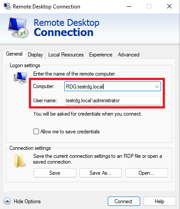The width and height of the screenshot is (180, 209).
Task: Open a saved RDP connection file
Action: [x=147, y=173]
